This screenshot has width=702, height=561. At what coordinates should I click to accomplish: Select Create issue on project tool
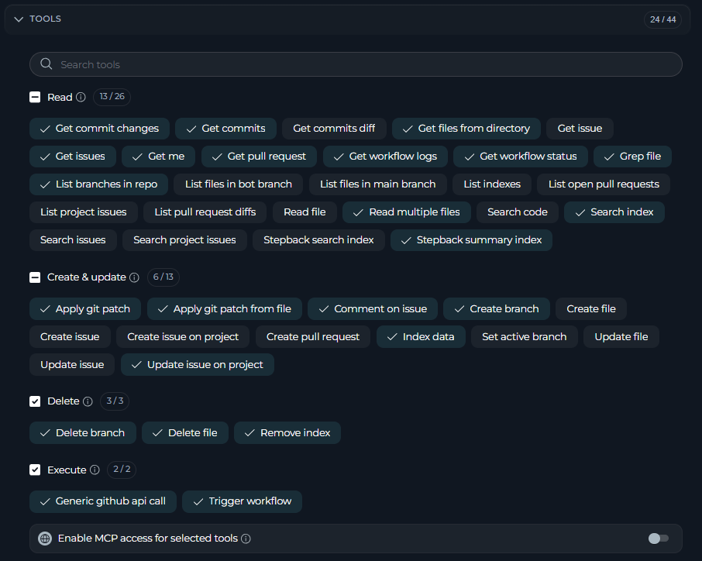click(x=183, y=337)
